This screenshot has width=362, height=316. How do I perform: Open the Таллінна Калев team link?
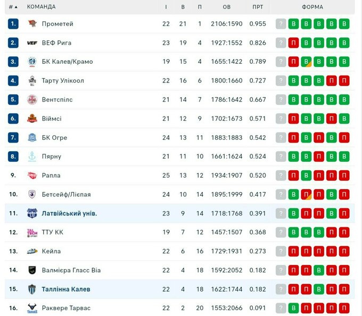pos(65,289)
